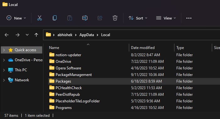Click 57 items in status bar

click(11, 116)
